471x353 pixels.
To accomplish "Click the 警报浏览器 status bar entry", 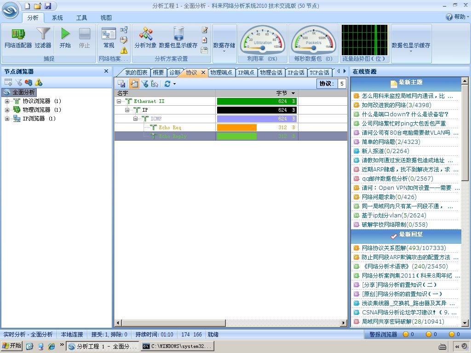I will click(x=383, y=335).
